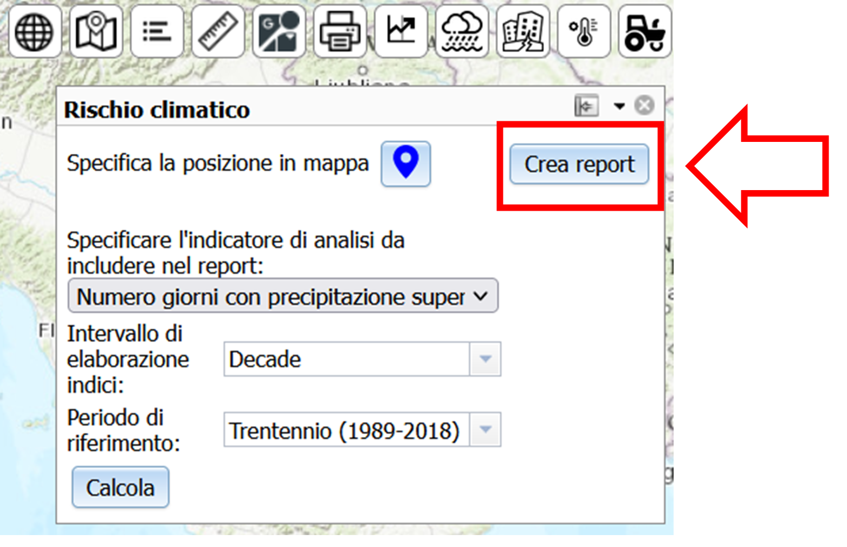Click the Crea report button
The width and height of the screenshot is (847, 547).
[579, 164]
